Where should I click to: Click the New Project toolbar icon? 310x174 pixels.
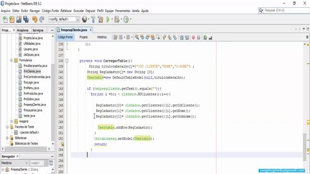(12, 19)
